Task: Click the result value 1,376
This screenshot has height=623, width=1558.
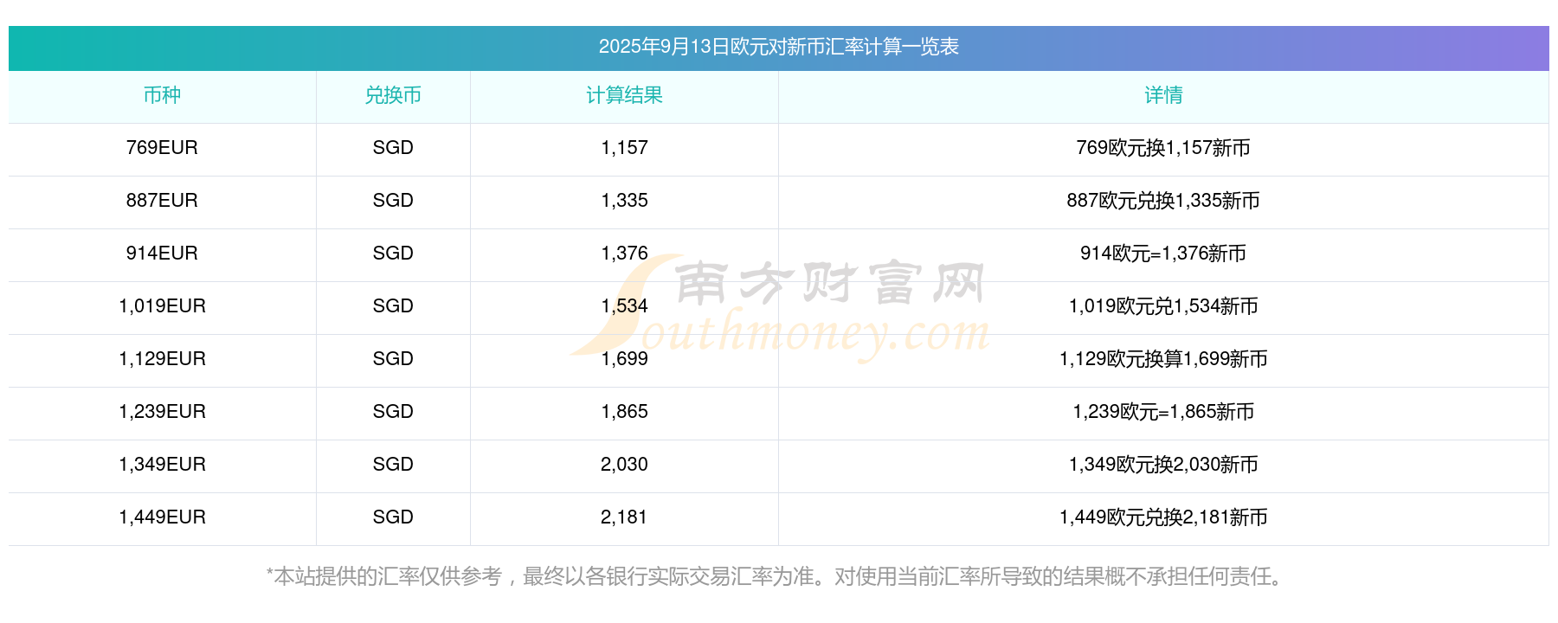Action: pos(624,254)
